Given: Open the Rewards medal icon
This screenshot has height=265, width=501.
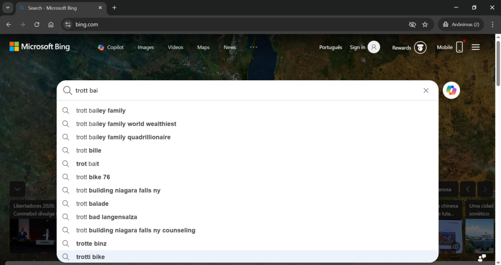Looking at the screenshot, I should [420, 47].
